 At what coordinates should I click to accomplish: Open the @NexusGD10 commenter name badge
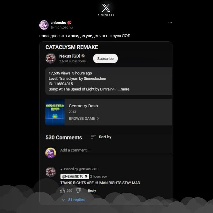(75, 176)
